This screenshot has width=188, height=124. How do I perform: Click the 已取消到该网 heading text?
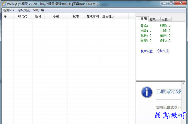(x=169, y=92)
